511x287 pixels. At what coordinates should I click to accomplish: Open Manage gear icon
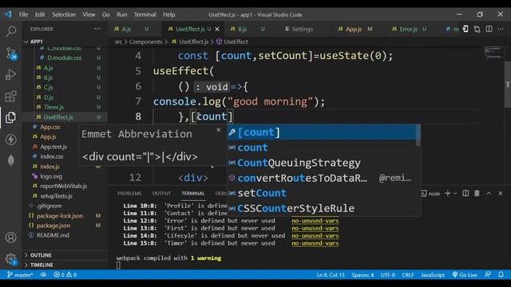[10, 259]
